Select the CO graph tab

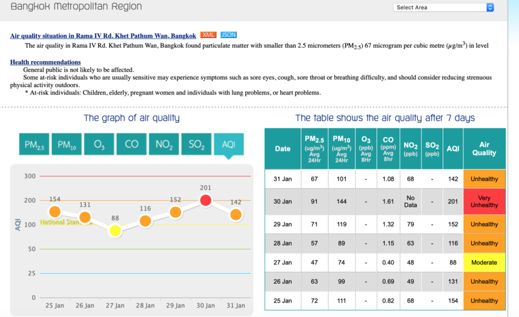click(x=131, y=144)
